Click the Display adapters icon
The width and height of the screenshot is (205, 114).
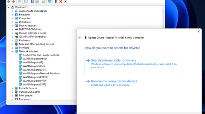(16, 26)
